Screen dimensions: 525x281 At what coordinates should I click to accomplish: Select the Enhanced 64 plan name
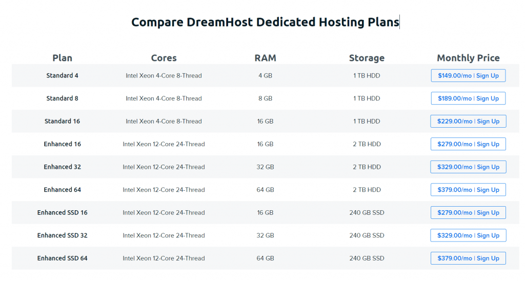tap(62, 190)
